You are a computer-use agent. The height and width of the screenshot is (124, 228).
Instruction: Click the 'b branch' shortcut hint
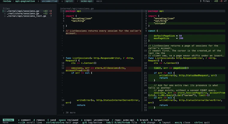tap(142, 120)
